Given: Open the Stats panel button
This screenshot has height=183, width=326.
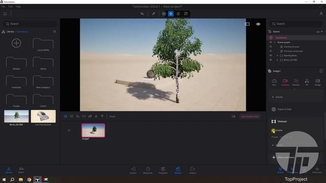Looking at the screenshot, I should coord(21,170).
